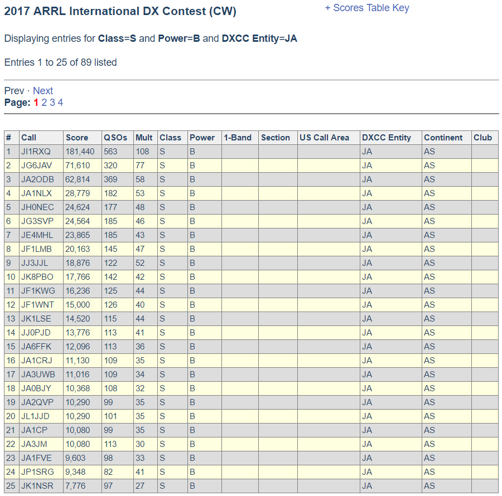
Task: Jump to results page 4
Action: 60,103
